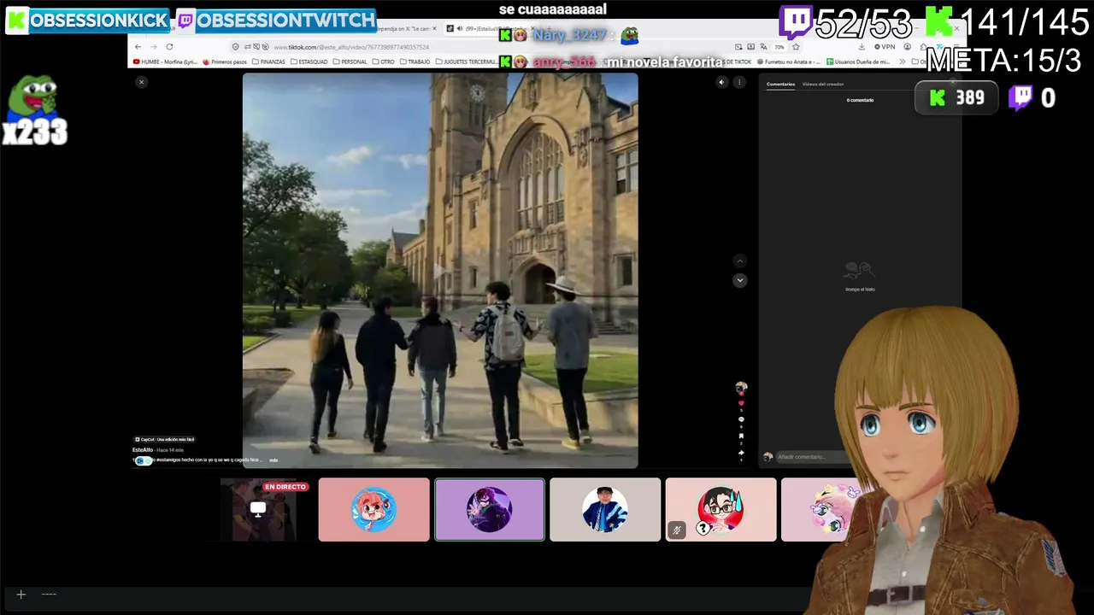Expand the JUGUETES TERCERMU... bookmark folder

coord(467,61)
